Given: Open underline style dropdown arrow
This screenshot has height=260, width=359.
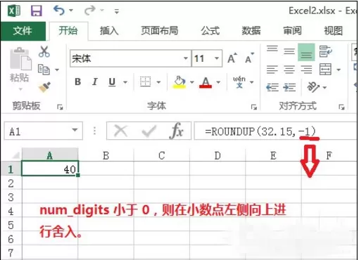Looking at the screenshot, I should point(125,82).
